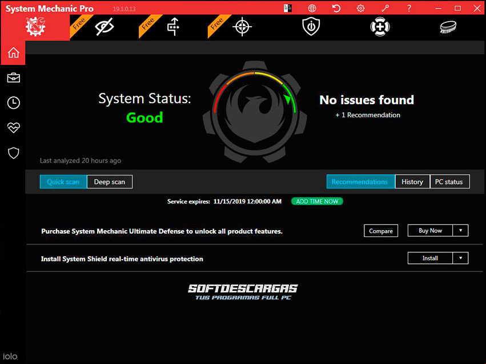Click the Buy Now button
The width and height of the screenshot is (486, 364).
pyautogui.click(x=430, y=230)
